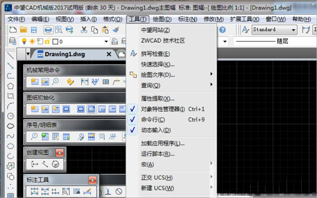The width and height of the screenshot is (317, 198).
Task: Open Print Preview icon
Action: point(59,30)
